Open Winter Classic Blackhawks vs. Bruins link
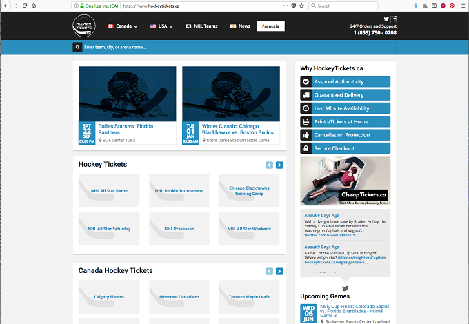Viewport: 469px width, 324px height. tap(238, 130)
